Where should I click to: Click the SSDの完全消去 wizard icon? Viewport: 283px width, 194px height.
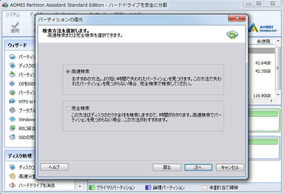pos(12,137)
